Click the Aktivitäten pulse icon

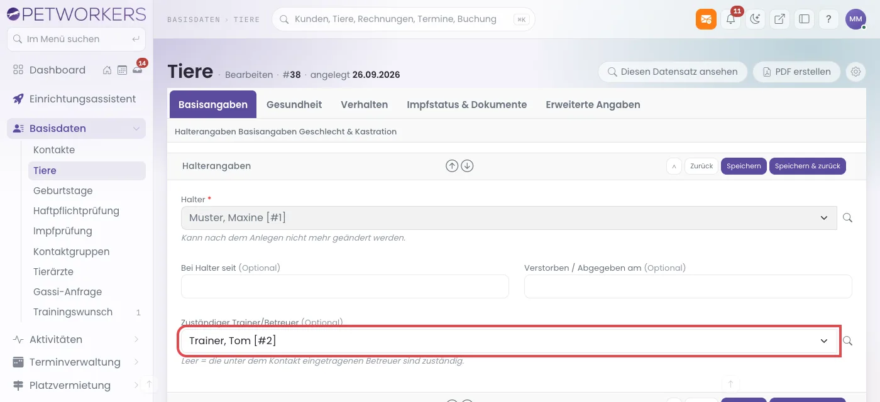tap(18, 339)
